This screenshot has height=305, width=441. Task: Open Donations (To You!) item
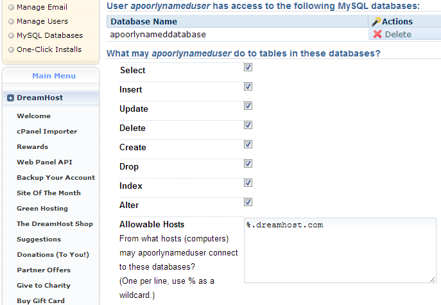[53, 255]
